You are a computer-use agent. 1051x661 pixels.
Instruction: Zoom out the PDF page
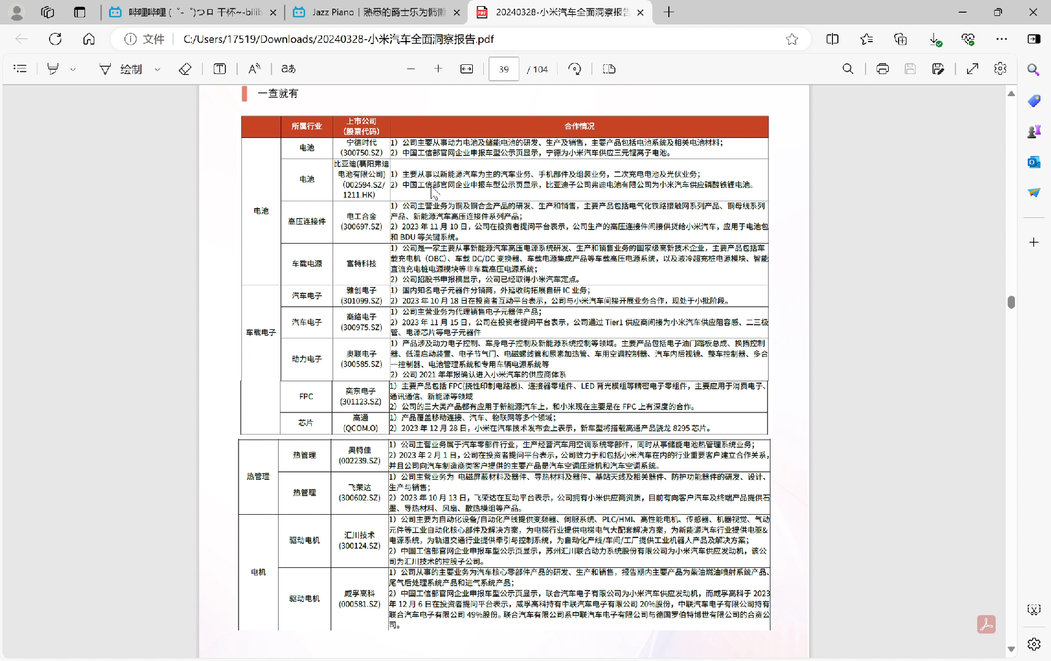[411, 69]
